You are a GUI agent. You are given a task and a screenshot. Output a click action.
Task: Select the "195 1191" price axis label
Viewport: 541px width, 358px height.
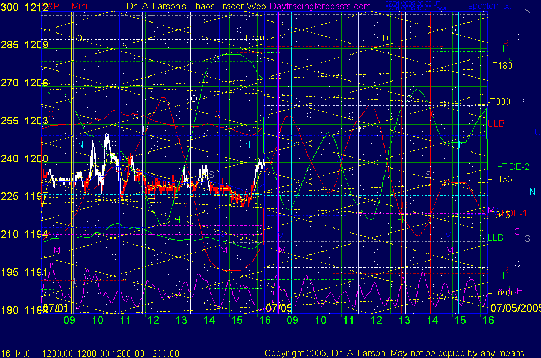point(24,272)
